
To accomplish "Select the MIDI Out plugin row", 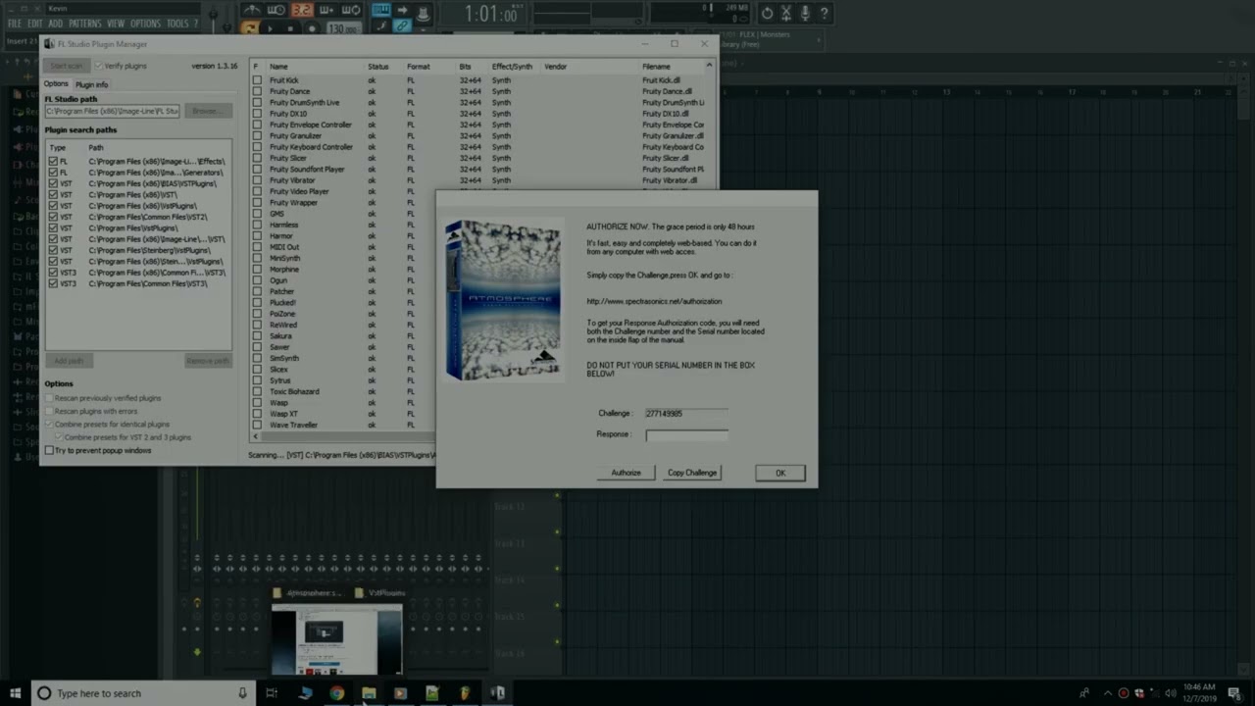I will pos(341,247).
